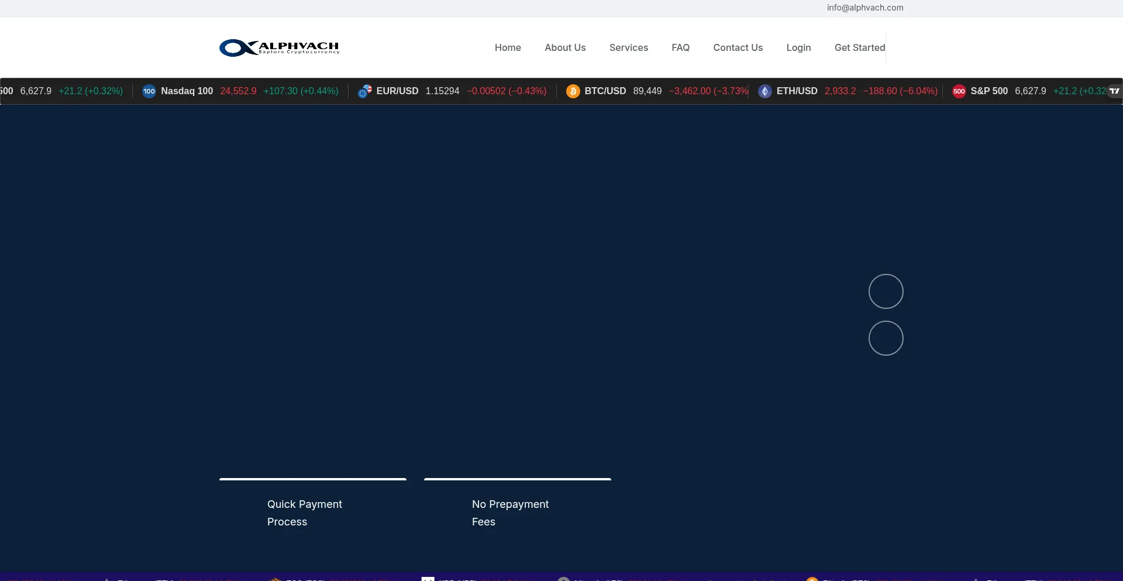The image size is (1123, 581).
Task: Go to the About Us page
Action: coord(565,47)
